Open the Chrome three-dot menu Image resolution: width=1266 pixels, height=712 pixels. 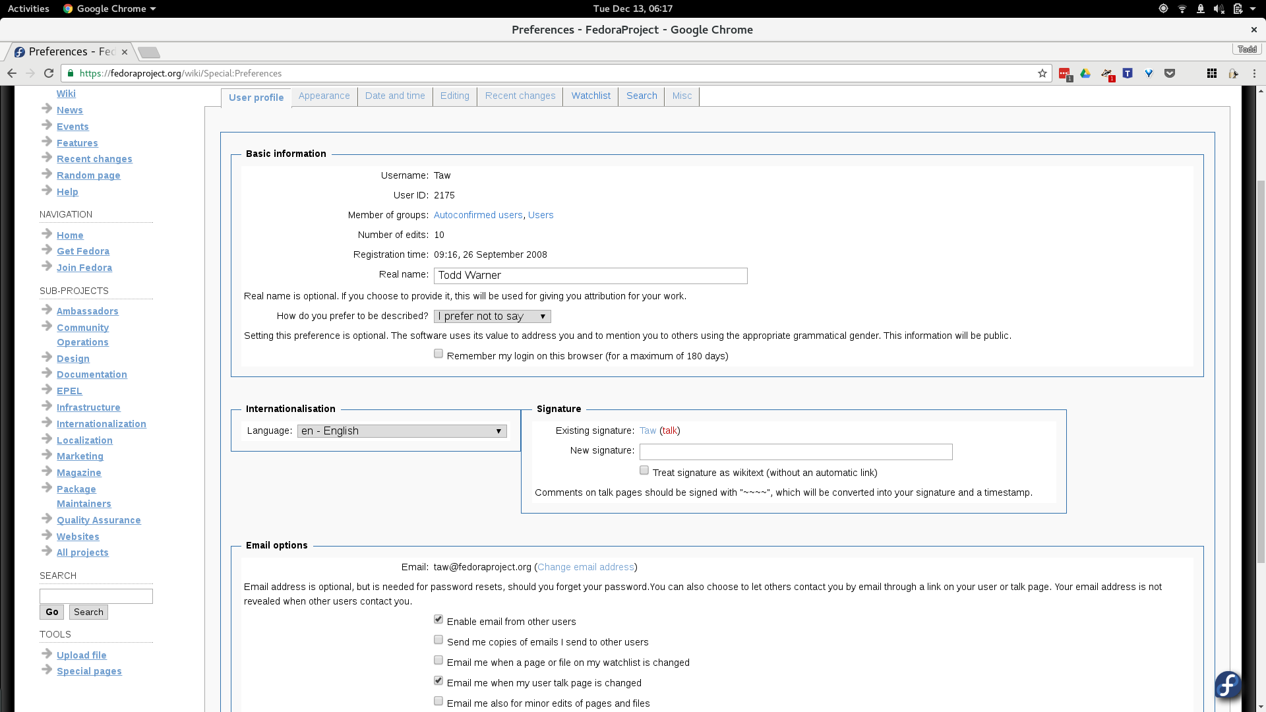tap(1254, 73)
